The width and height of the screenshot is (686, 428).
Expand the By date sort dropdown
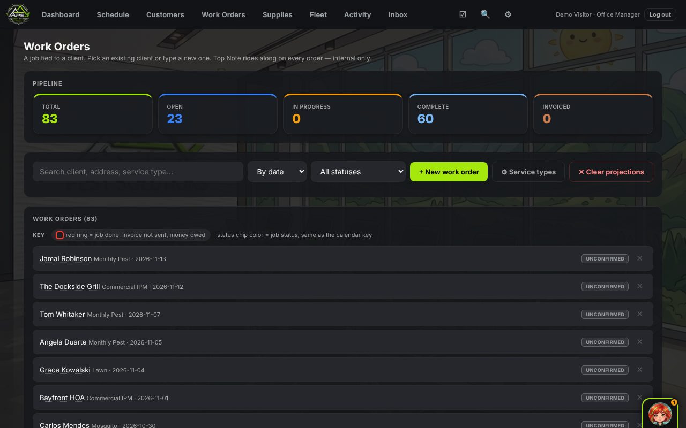click(x=277, y=172)
